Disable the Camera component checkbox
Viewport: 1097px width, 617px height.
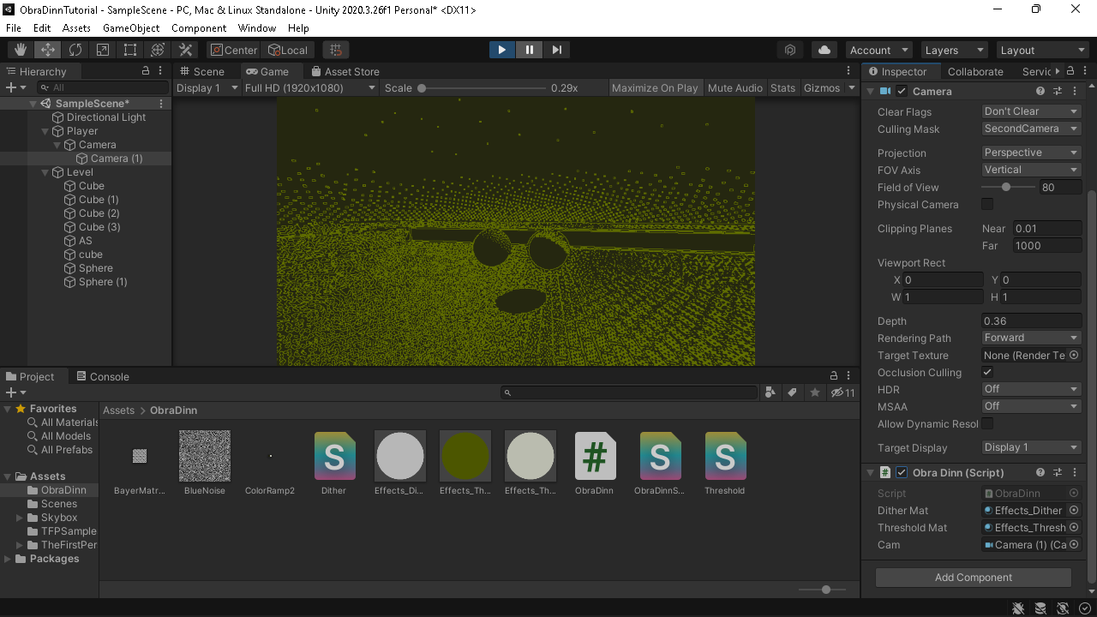pos(902,92)
